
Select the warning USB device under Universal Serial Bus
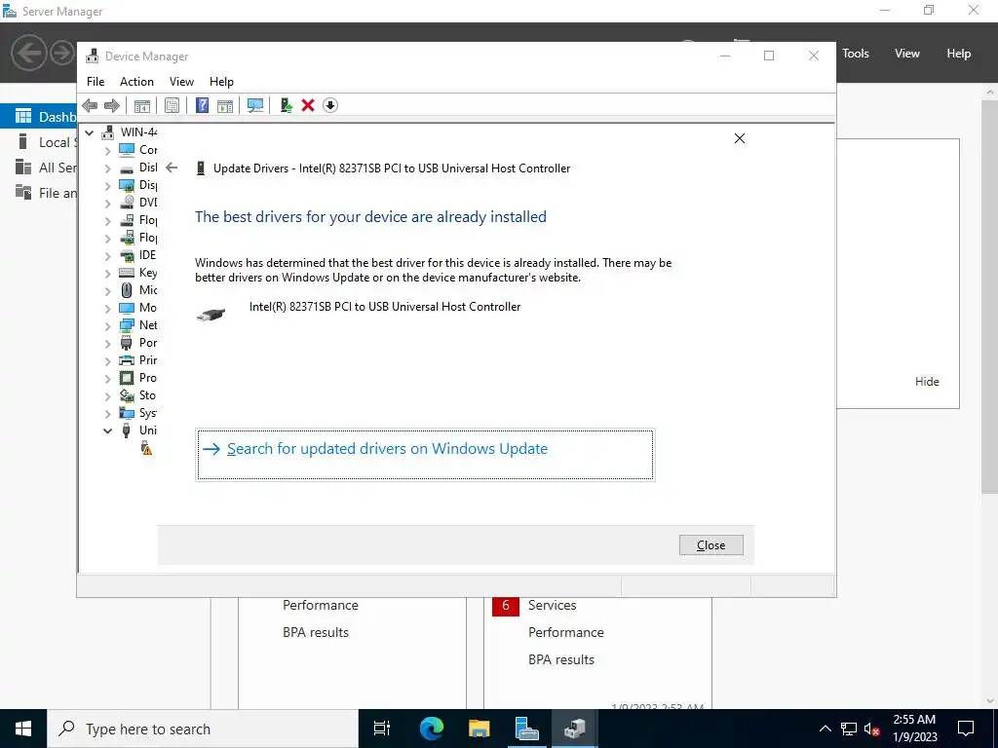(146, 448)
